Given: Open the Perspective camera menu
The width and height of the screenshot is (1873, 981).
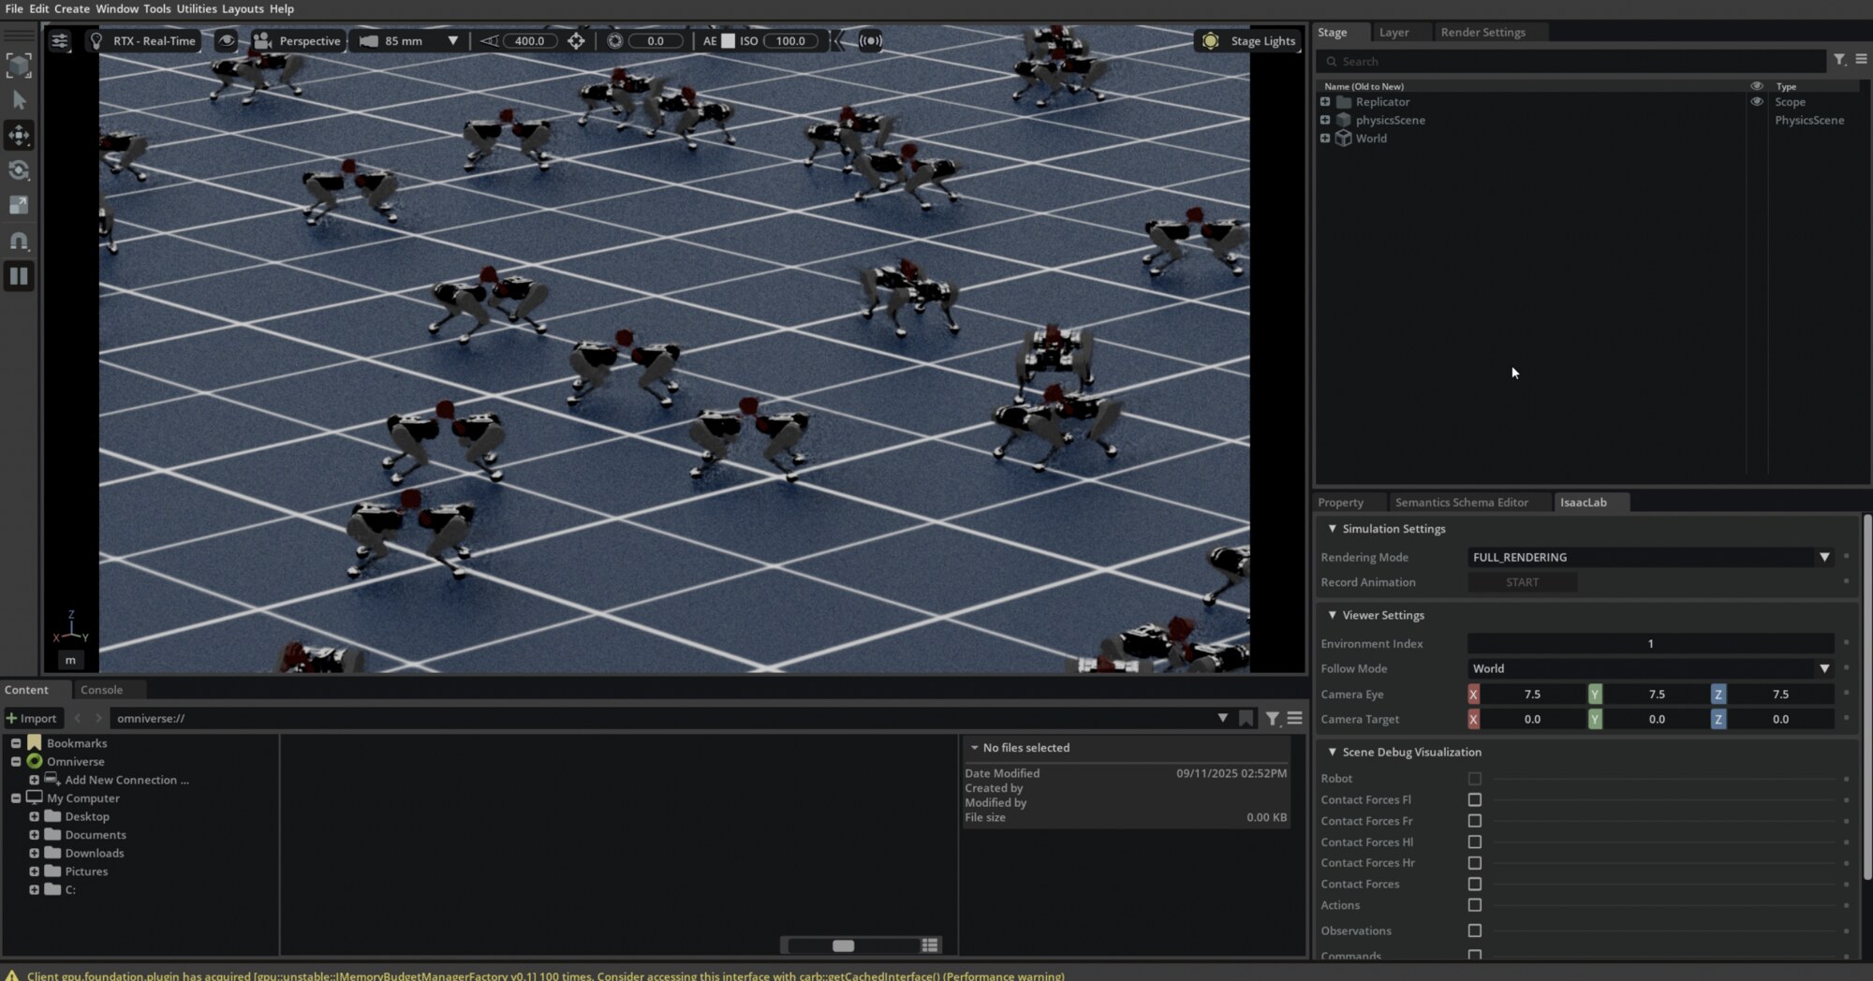Looking at the screenshot, I should point(297,41).
